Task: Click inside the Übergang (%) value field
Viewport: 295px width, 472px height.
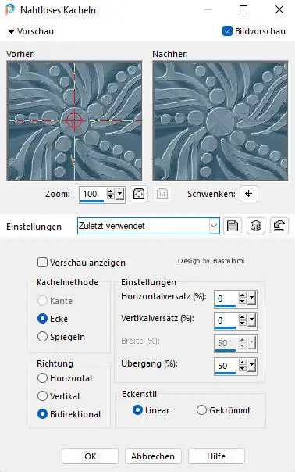Action: point(226,366)
